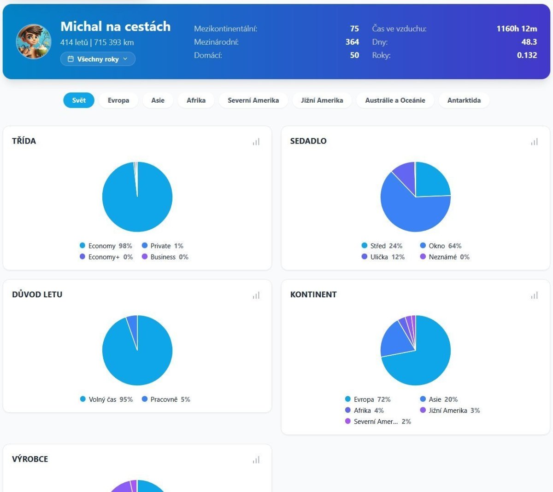Click the bar chart icon in DŮVOD LETU card

coord(256,295)
